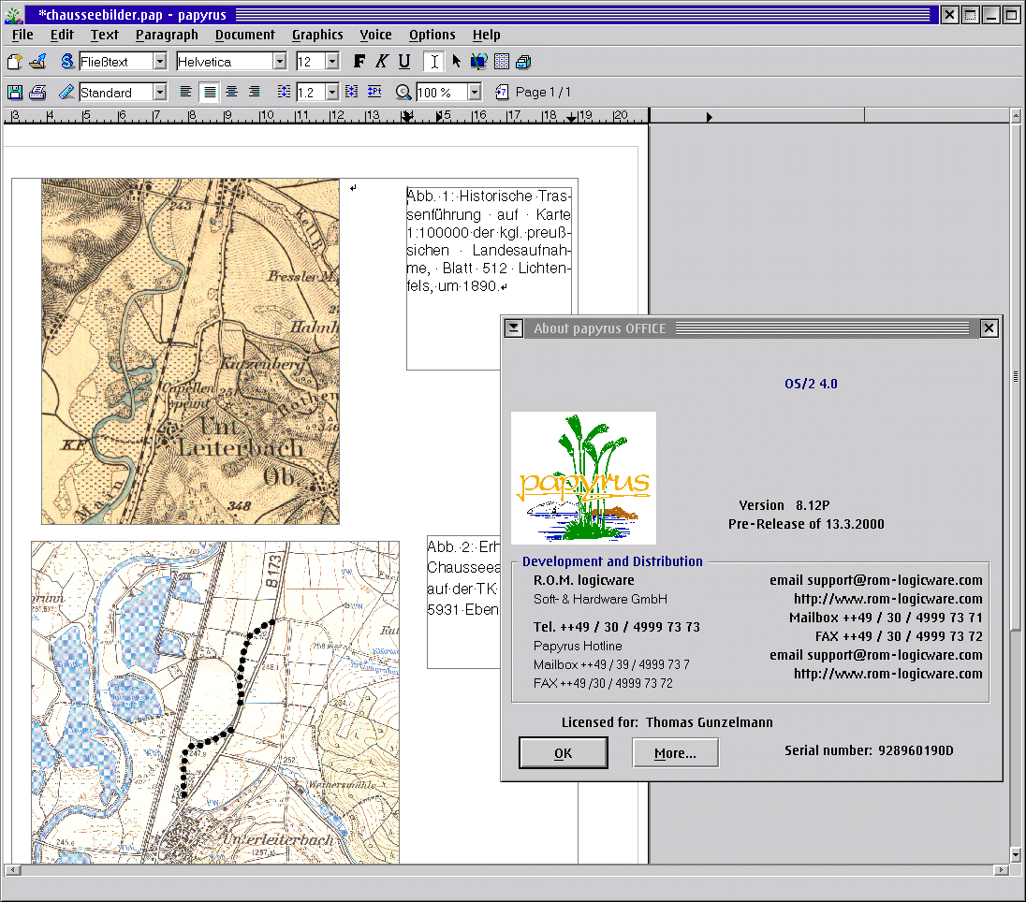Select the arrow pointer tool

(x=457, y=62)
